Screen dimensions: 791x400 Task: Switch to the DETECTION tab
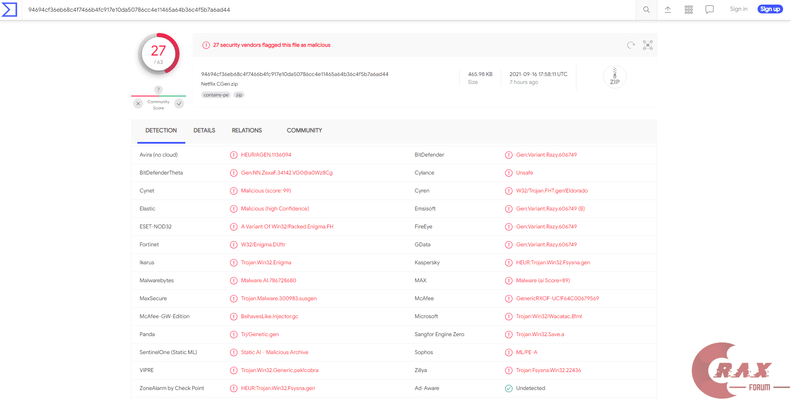(x=161, y=131)
